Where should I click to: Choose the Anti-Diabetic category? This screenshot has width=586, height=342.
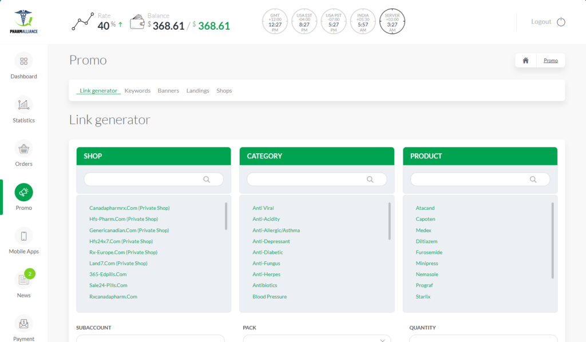tap(268, 252)
